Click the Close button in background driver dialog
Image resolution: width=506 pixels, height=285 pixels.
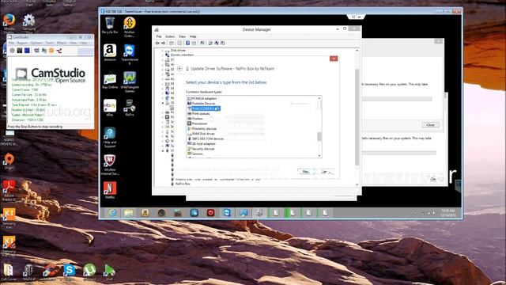coord(430,125)
